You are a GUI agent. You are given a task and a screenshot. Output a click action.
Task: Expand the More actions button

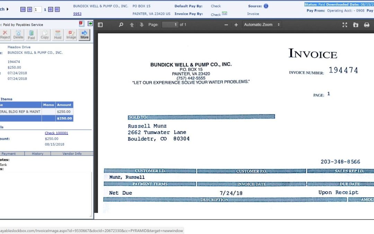[84, 35]
